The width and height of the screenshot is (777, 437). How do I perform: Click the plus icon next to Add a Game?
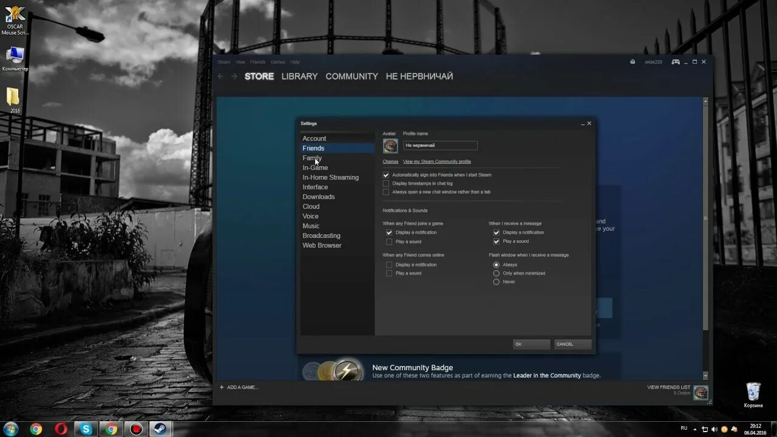click(222, 387)
